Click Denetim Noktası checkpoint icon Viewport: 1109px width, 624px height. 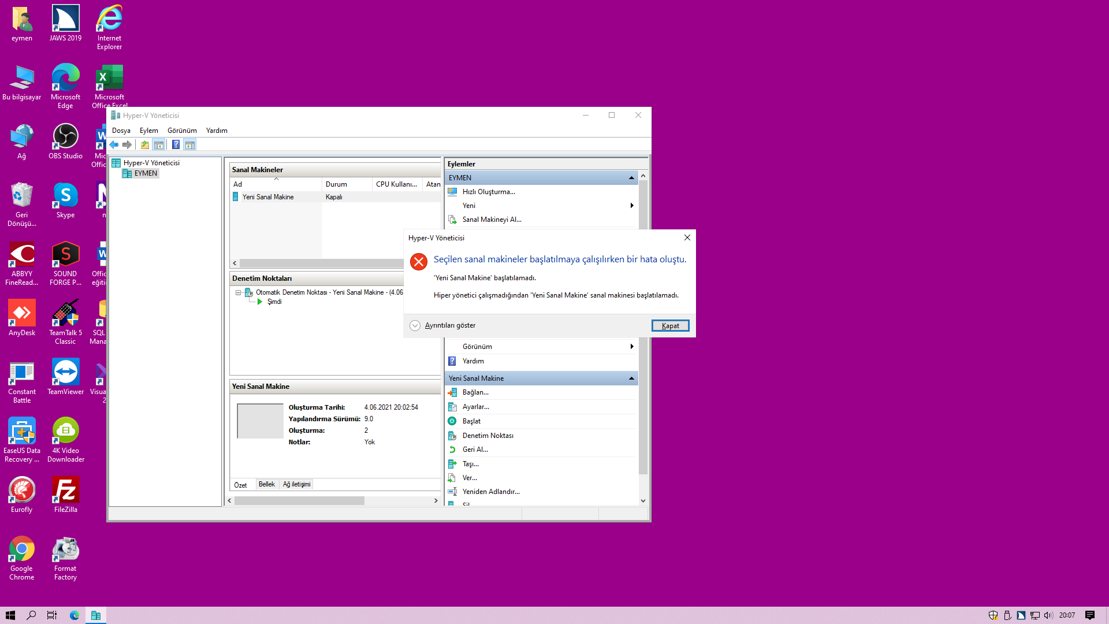(x=452, y=436)
